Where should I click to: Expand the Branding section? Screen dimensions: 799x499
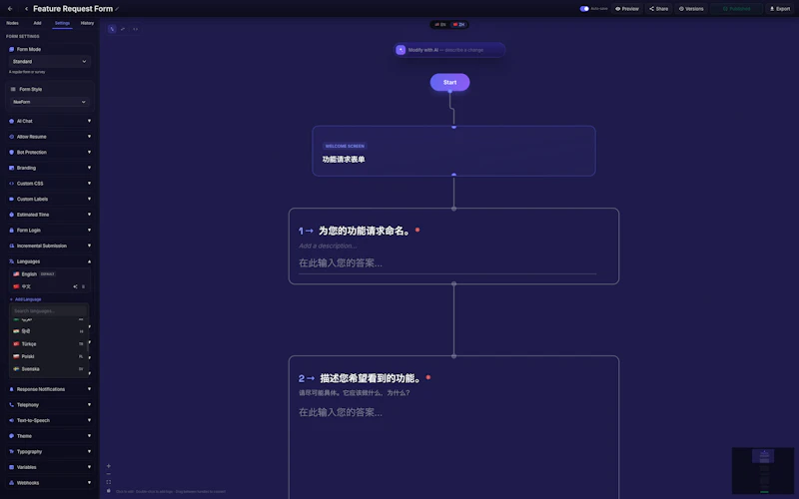point(49,168)
